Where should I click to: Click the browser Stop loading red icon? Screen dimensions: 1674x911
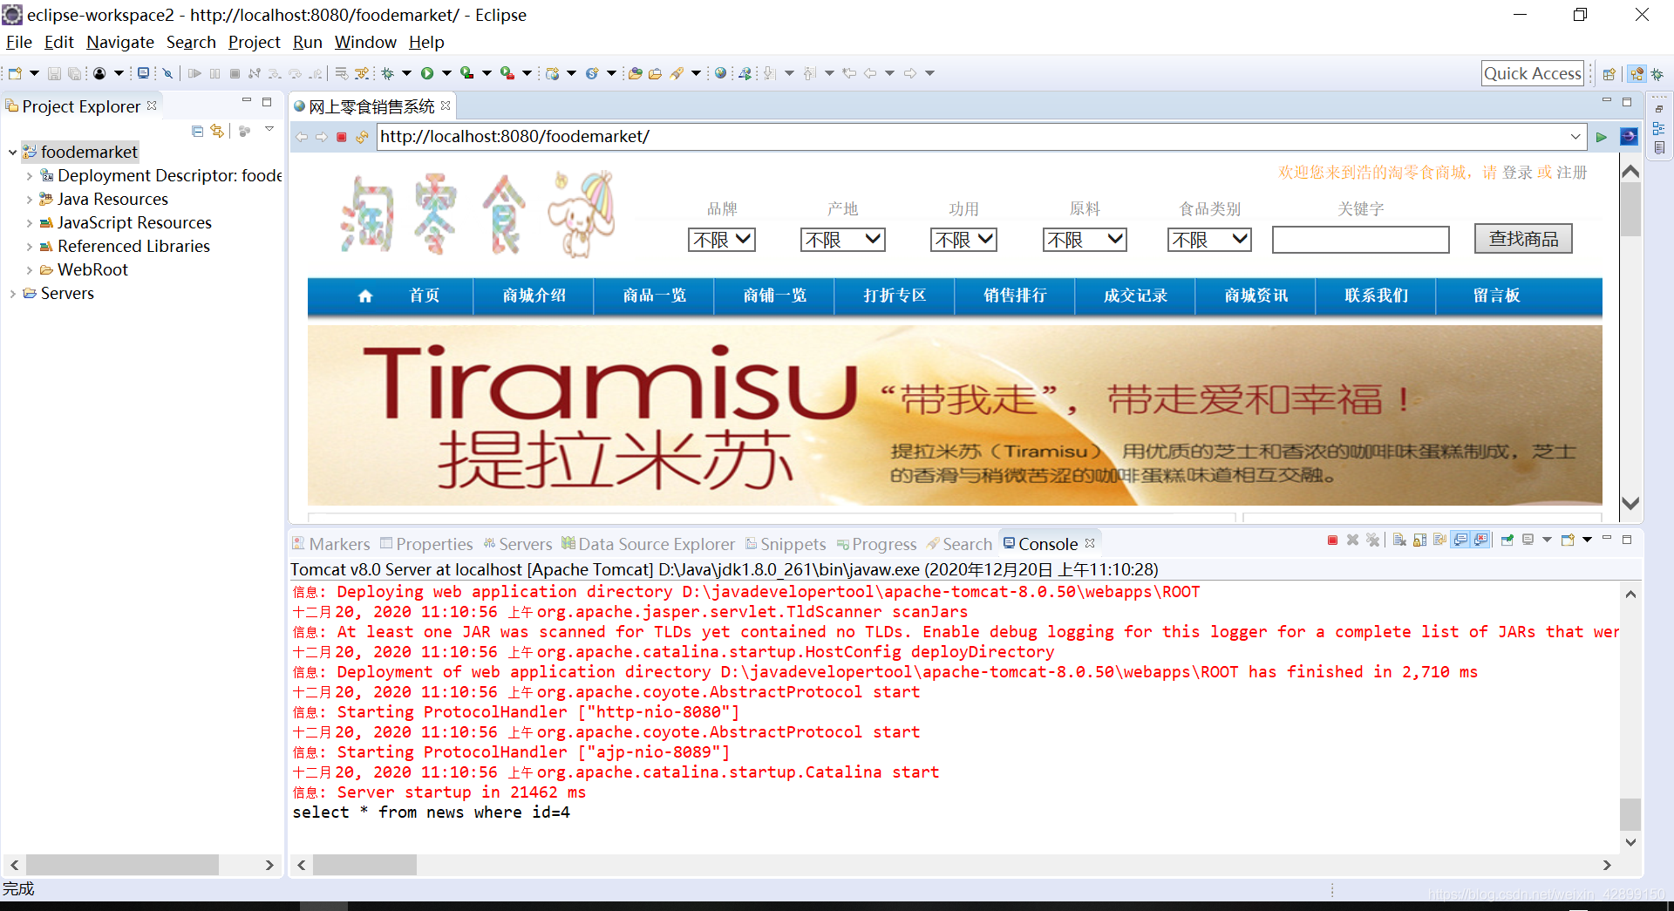pos(342,137)
